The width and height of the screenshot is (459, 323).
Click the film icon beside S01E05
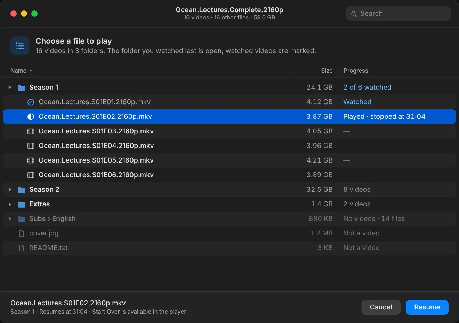click(x=31, y=160)
